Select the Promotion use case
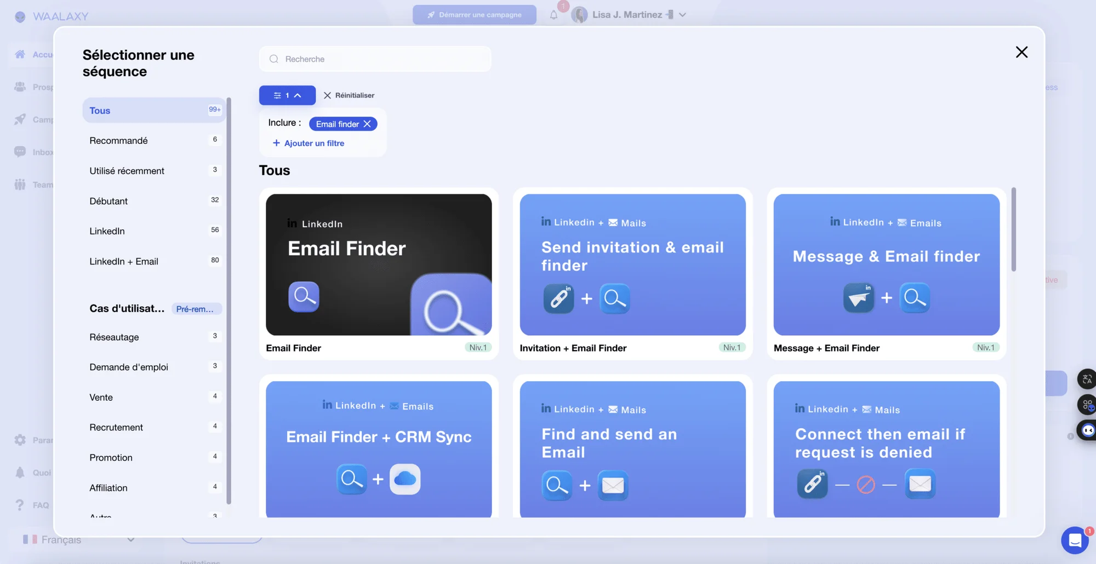 (154, 457)
